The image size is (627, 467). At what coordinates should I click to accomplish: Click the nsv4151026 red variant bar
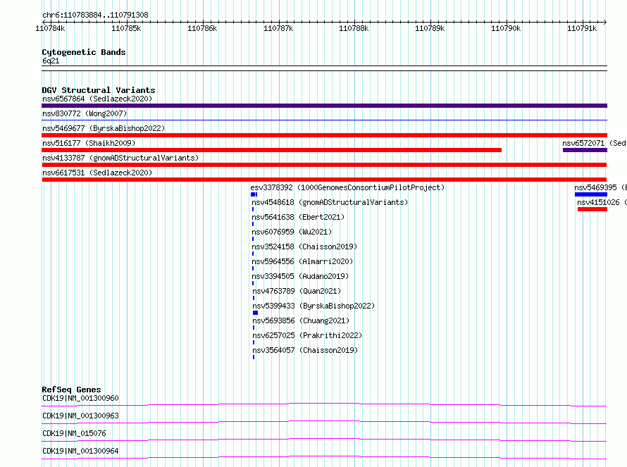click(x=592, y=209)
